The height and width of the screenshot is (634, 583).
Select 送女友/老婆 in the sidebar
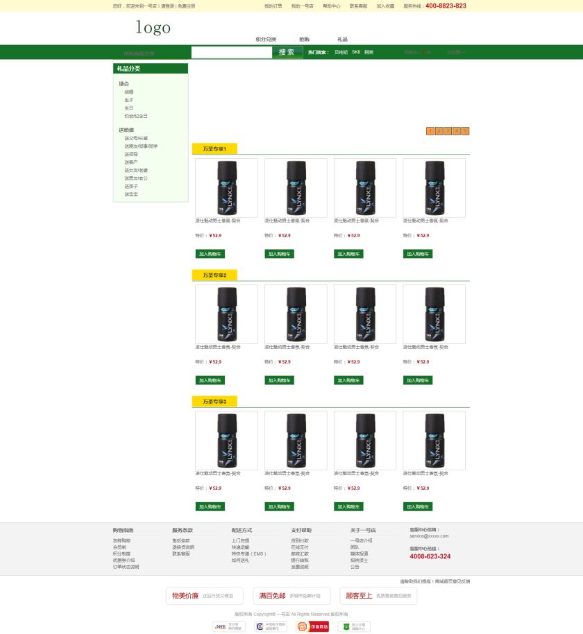136,170
